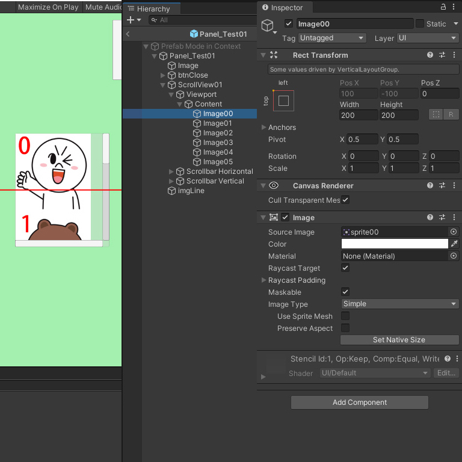462x462 pixels.
Task: Go back from prefab mode with the arrow
Action: tap(128, 34)
